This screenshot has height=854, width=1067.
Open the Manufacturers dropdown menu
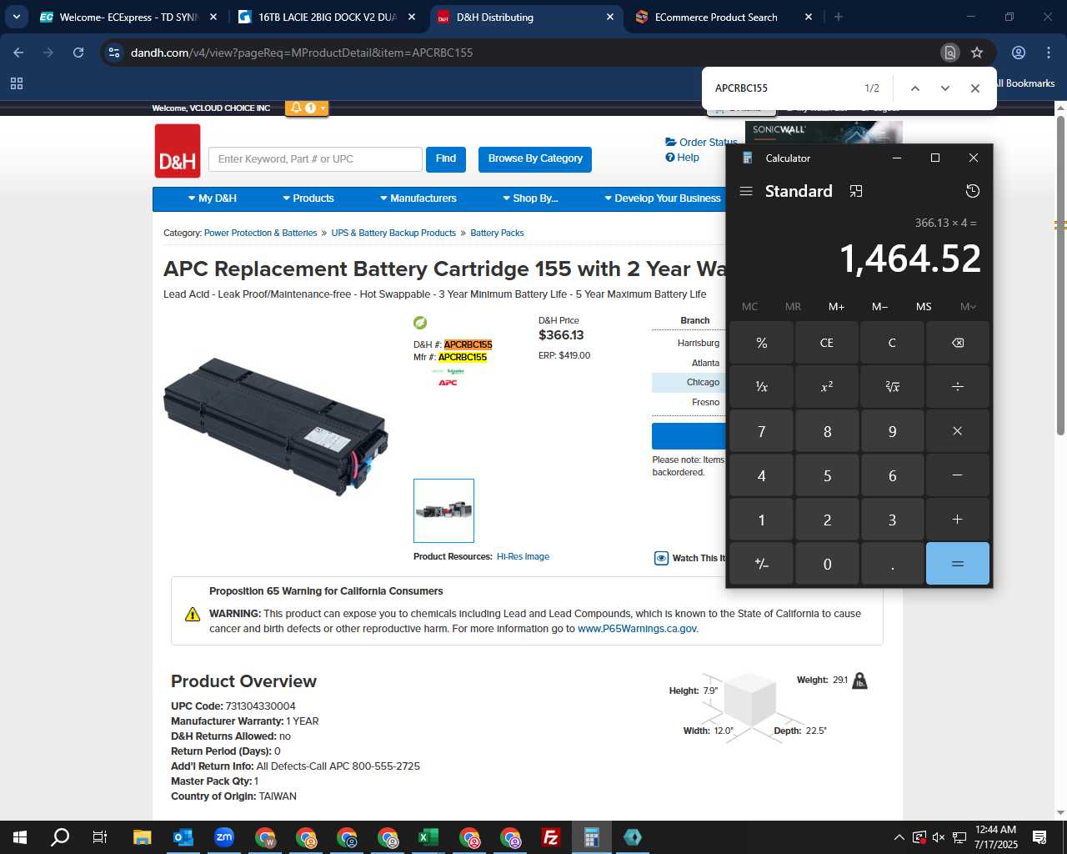pos(418,198)
